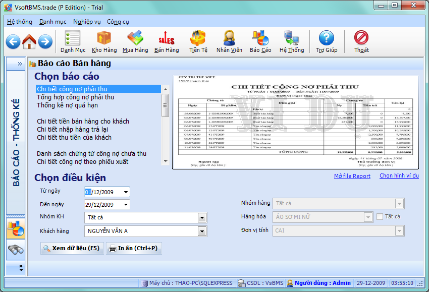Image resolution: width=429 pixels, height=292 pixels.
Task: Open Bán Hàng sales icon
Action: (167, 41)
